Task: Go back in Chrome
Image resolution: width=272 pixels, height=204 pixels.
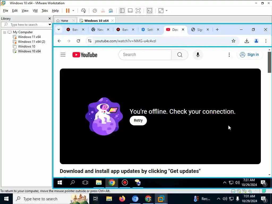Action: [59, 41]
